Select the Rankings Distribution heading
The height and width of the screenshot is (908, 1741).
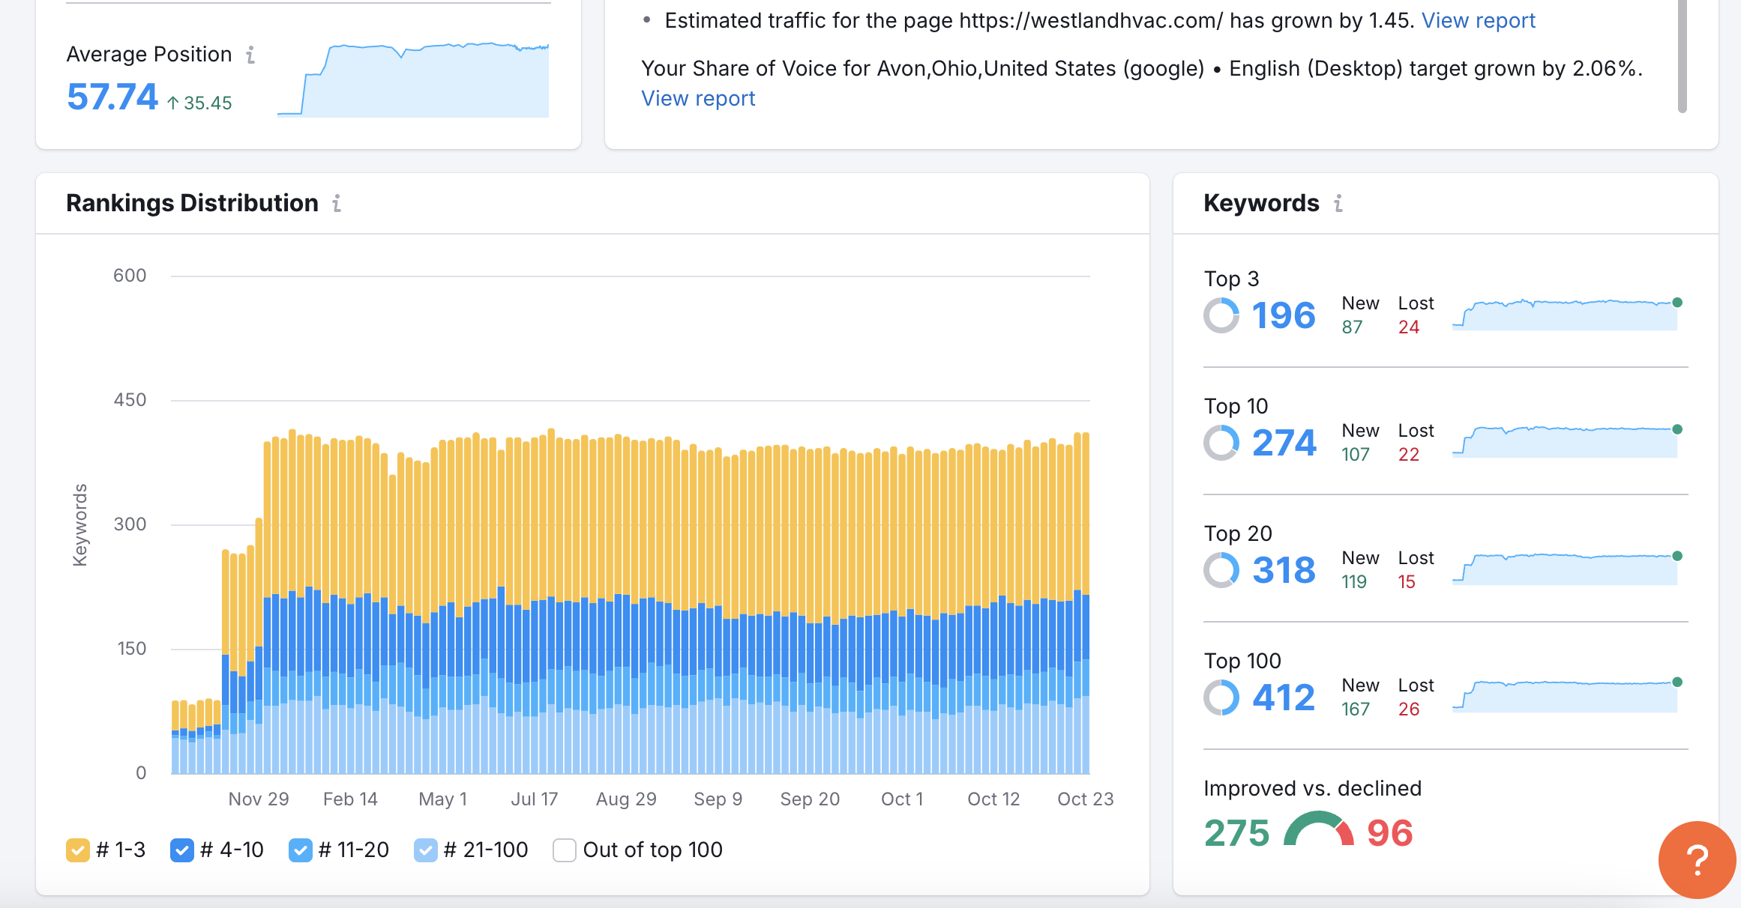[x=192, y=203]
